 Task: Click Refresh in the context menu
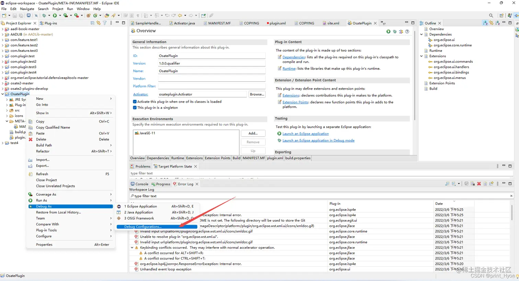pos(70,174)
